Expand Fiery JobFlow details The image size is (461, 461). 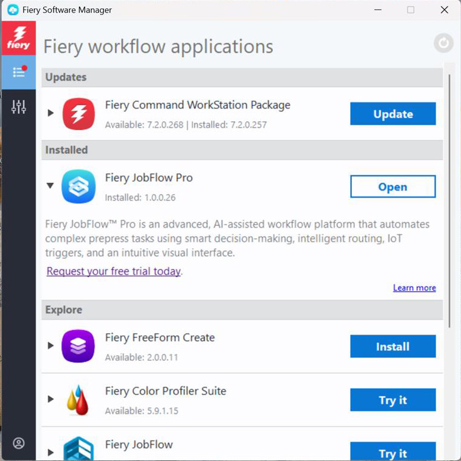coord(51,452)
